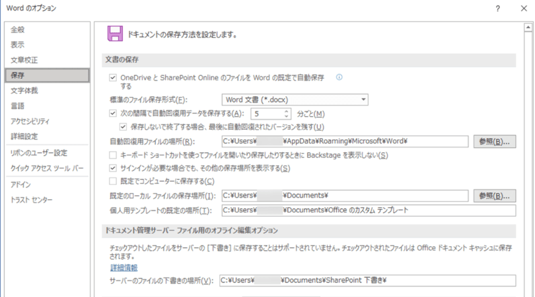This screenshot has width=535, height=297.
Task: Toggle keep last AutoRecovered version checkbox
Action: (123, 127)
